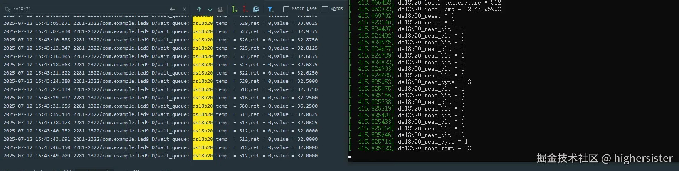
Task: Enable the Match Case checkbox
Action: [x=286, y=9]
